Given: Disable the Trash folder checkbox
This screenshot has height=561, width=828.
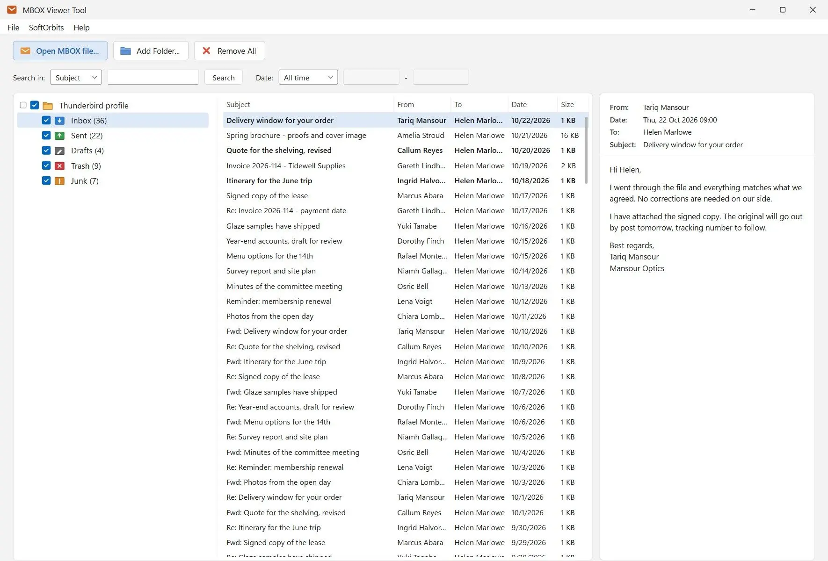Looking at the screenshot, I should coord(46,165).
